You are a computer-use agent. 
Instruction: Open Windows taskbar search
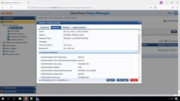click(8, 98)
